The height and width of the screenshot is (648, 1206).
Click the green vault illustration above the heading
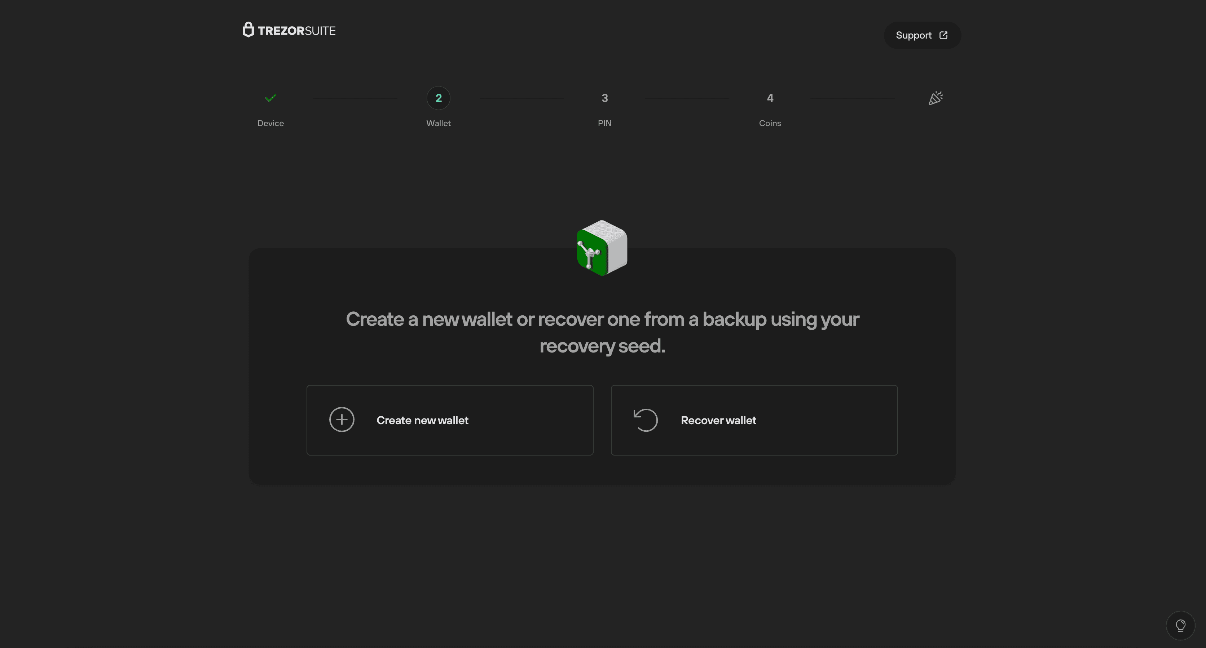(x=602, y=249)
